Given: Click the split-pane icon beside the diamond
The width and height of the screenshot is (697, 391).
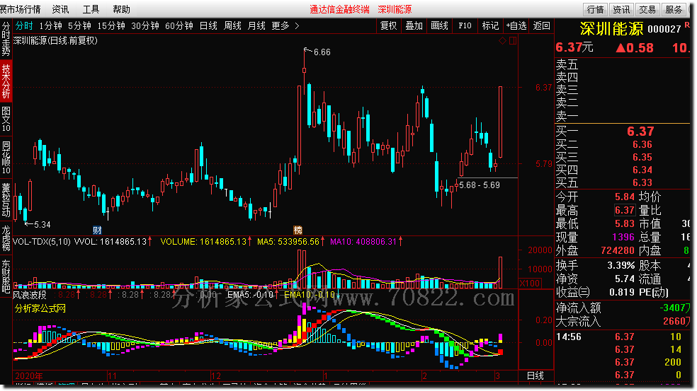Looking at the screenshot, I should click(x=513, y=40).
